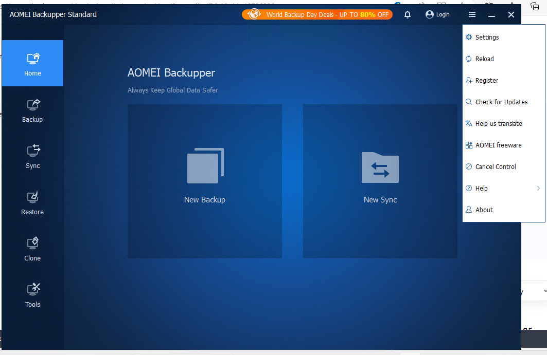547x355 pixels.
Task: Click the AOMEI Backupper Standard title text
Action: [53, 14]
